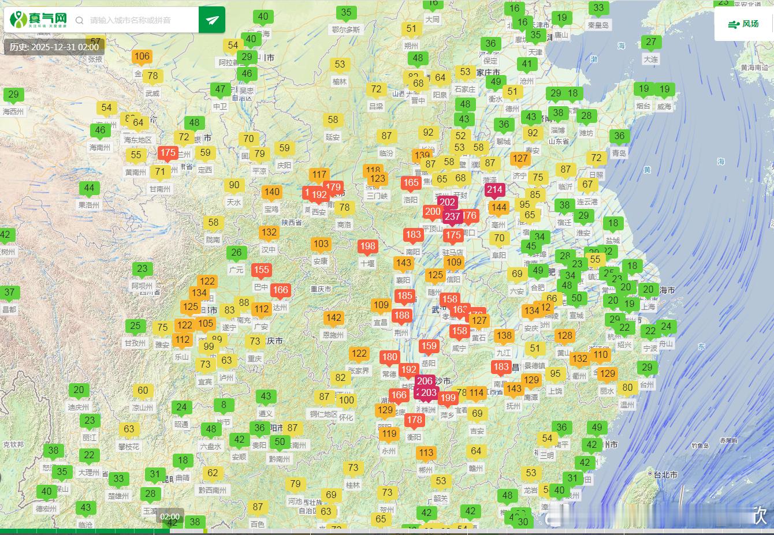Select the crimson 237 AQI marker
The width and height of the screenshot is (774, 535).
(x=452, y=218)
